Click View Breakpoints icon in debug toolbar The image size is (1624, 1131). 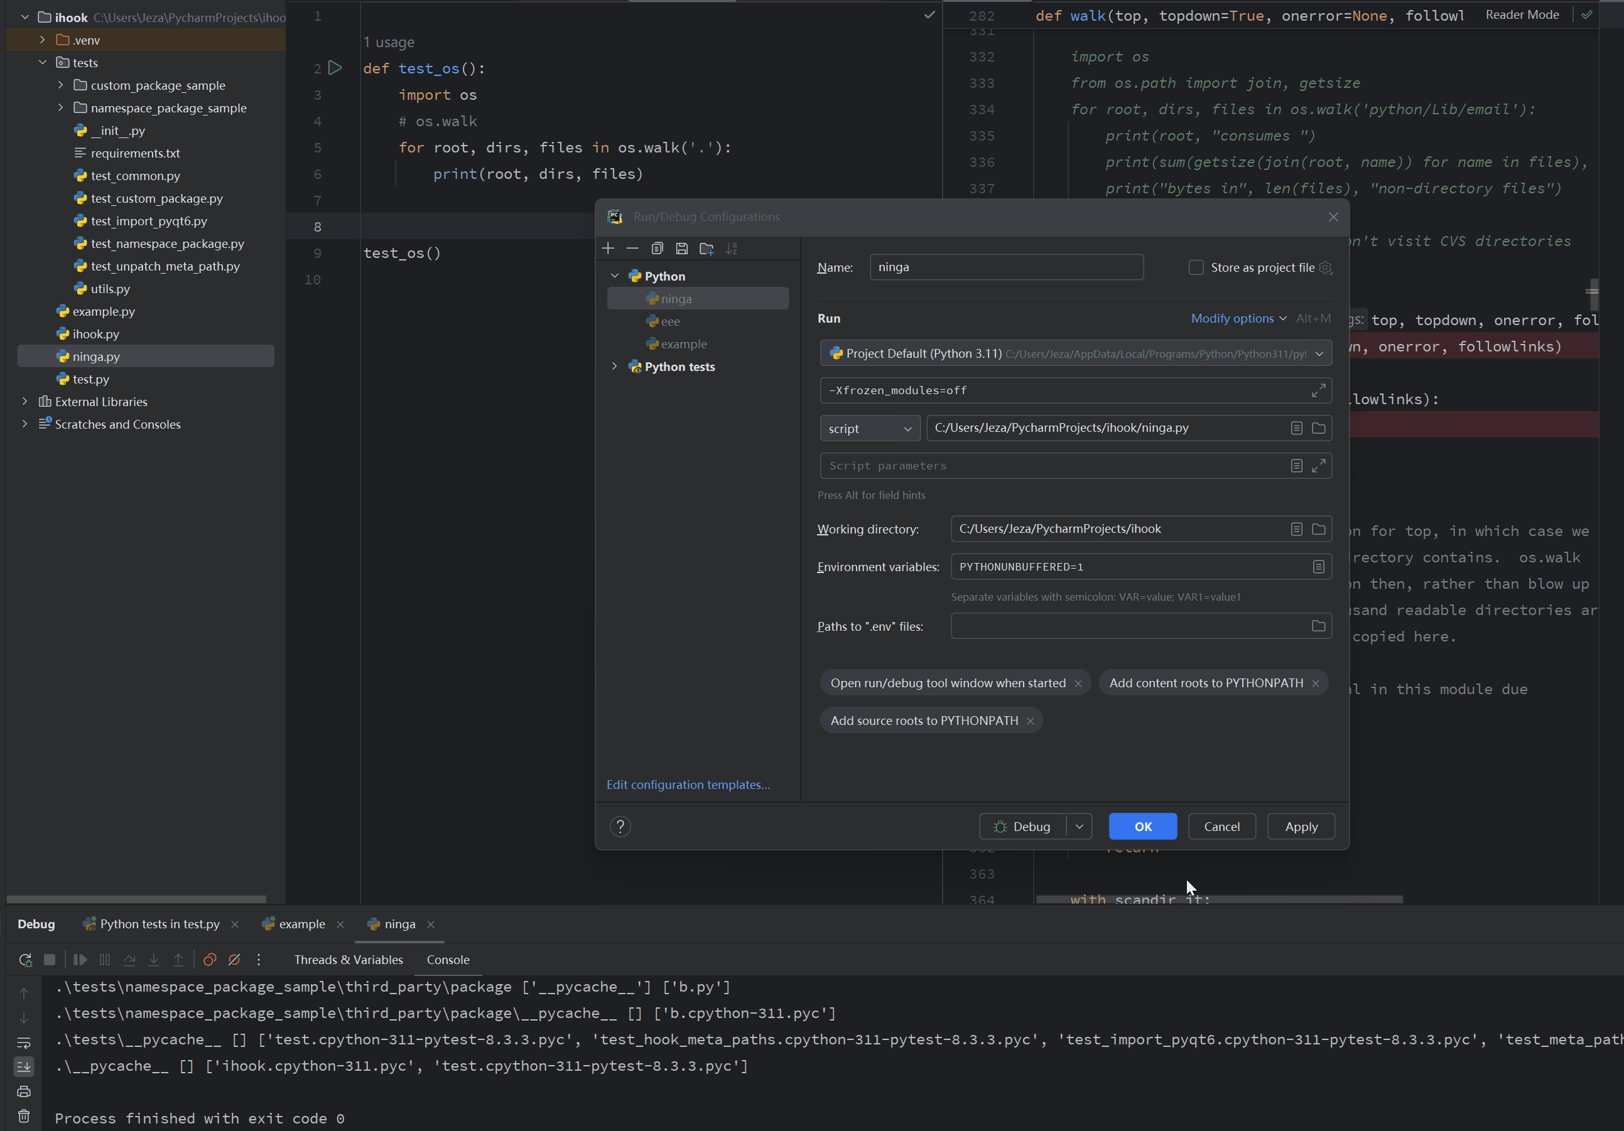tap(210, 960)
